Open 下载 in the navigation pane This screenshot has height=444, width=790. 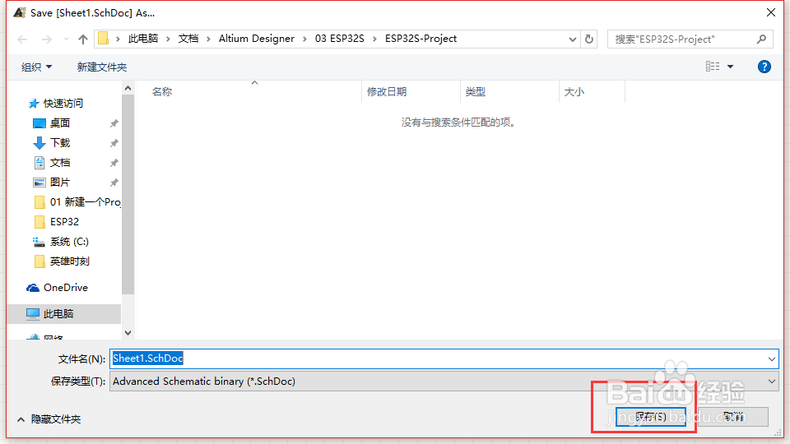pos(60,143)
